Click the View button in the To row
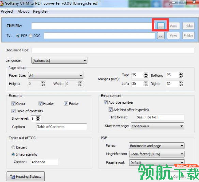Screen dimensions: 199x182 pos(173,36)
